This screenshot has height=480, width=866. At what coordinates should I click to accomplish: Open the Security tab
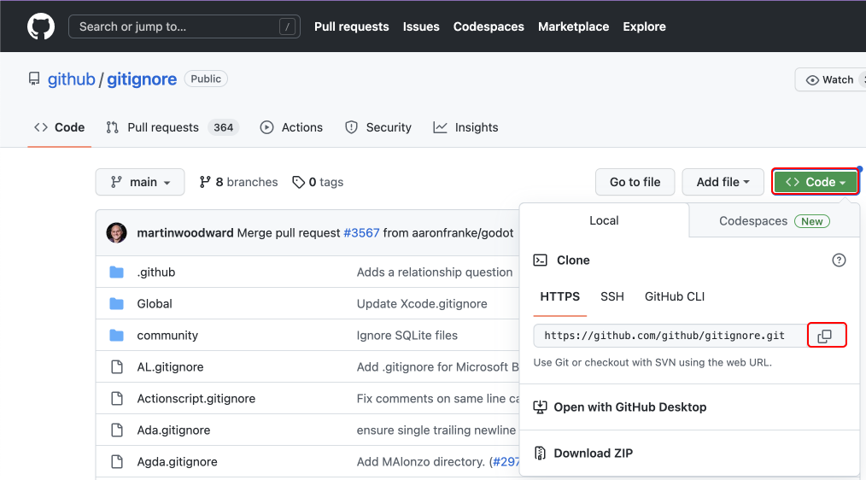(x=378, y=127)
